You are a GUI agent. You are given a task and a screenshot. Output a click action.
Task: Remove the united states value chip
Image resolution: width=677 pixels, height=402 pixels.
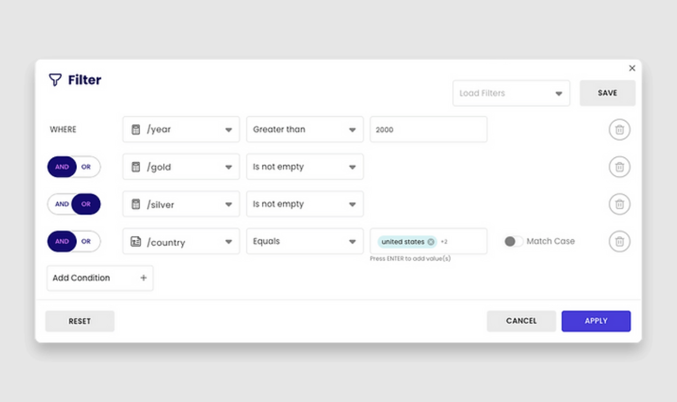tap(431, 241)
